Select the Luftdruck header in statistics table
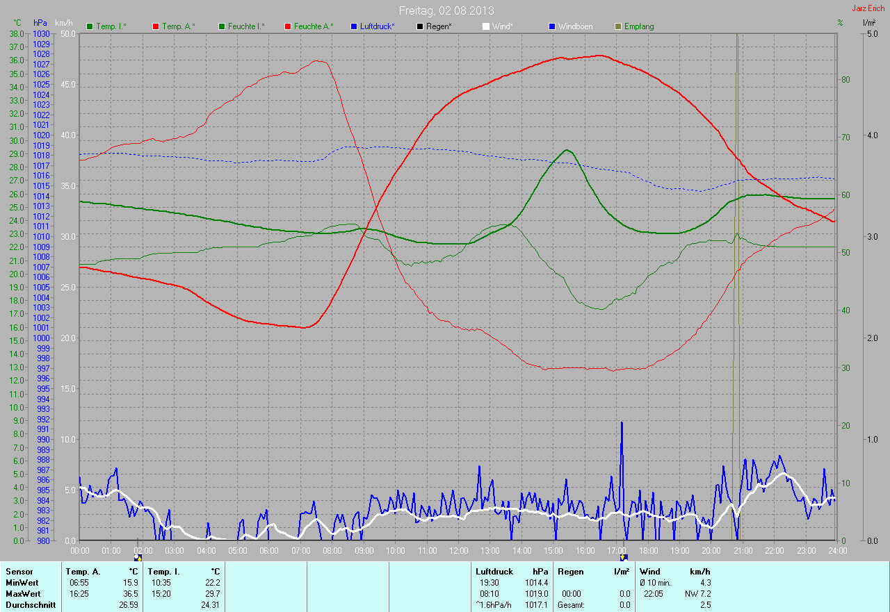The image size is (890, 612). click(494, 571)
